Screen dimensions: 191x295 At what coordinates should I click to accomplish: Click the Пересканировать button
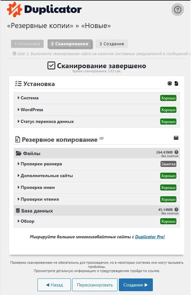[x=95, y=285]
